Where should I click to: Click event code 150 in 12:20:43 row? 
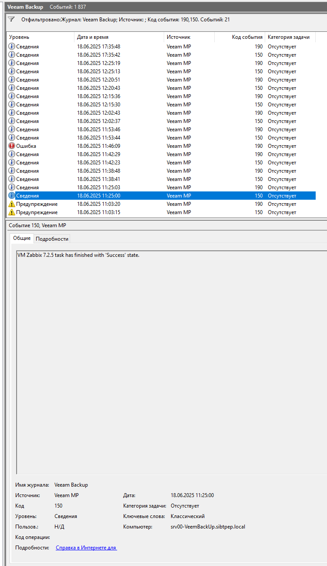point(259,88)
